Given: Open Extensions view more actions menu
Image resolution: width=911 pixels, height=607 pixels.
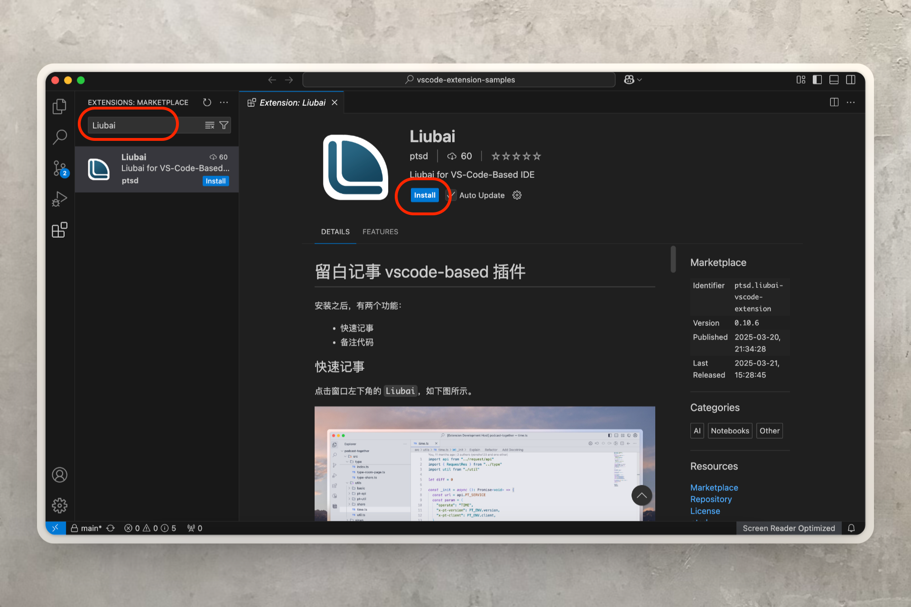Looking at the screenshot, I should pos(224,102).
